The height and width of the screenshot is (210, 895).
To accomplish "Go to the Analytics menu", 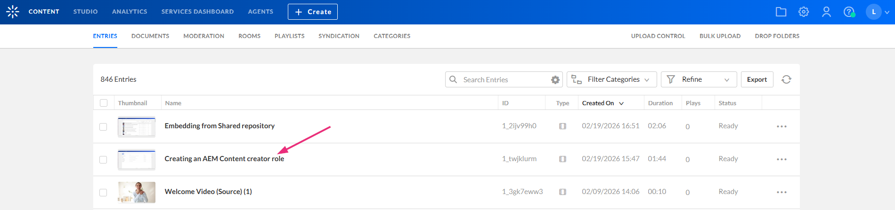I will 130,12.
